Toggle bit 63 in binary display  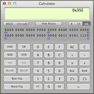[6, 30]
